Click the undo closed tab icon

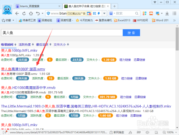point(38,13)
